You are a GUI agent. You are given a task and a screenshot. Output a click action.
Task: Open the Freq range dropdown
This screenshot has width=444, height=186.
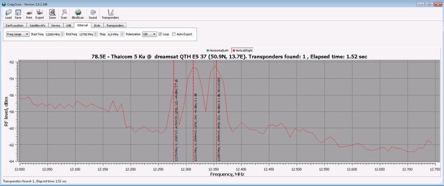(17, 34)
